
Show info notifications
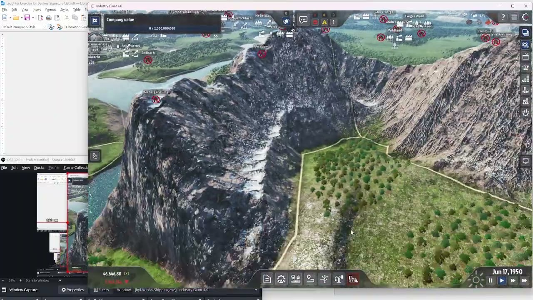(x=333, y=22)
